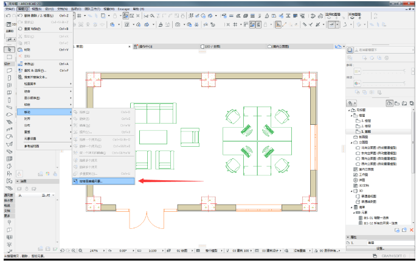Choose 查找 & 选择 in the edit menu

(44, 71)
